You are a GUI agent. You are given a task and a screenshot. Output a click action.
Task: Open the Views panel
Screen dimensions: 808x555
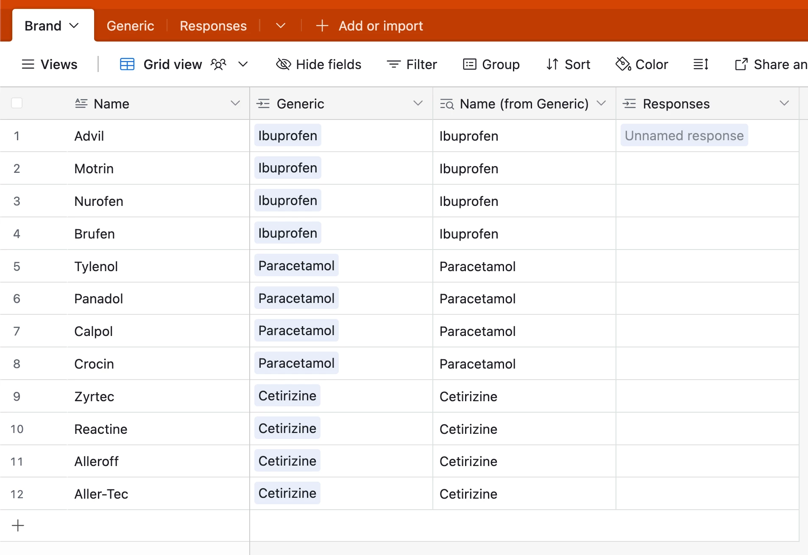pyautogui.click(x=49, y=64)
